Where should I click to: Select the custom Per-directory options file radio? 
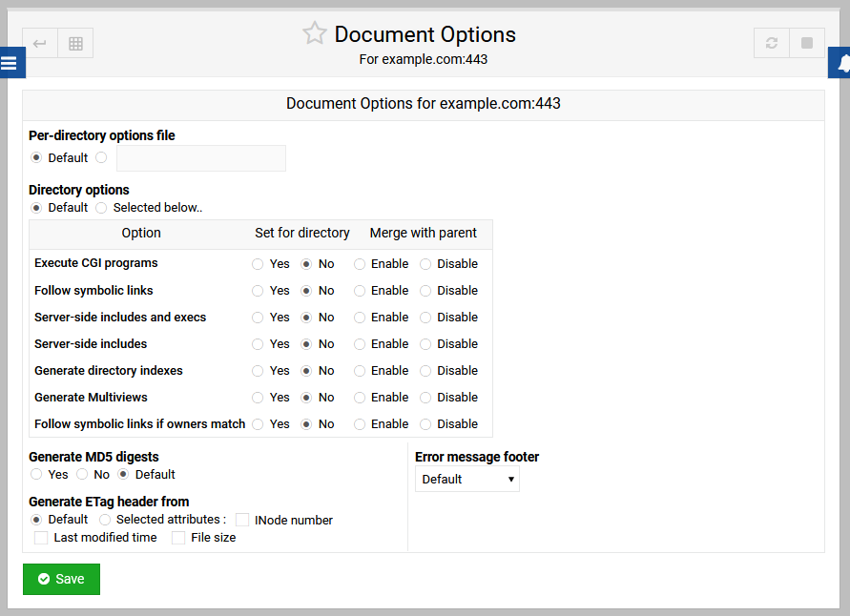coord(101,157)
